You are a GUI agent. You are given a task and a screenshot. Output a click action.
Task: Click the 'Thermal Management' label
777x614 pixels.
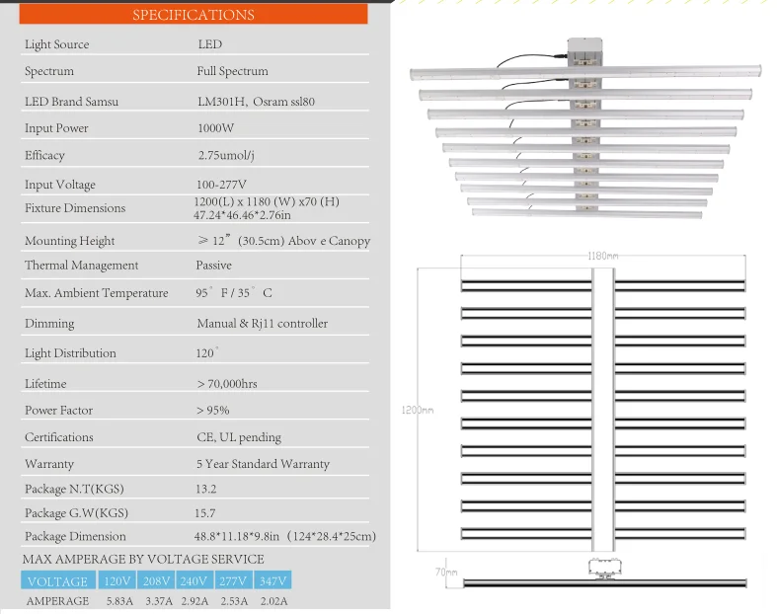point(82,266)
